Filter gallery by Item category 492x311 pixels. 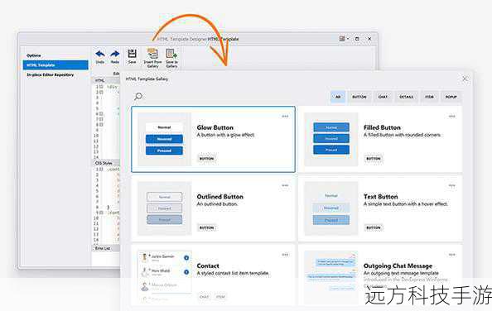point(429,97)
